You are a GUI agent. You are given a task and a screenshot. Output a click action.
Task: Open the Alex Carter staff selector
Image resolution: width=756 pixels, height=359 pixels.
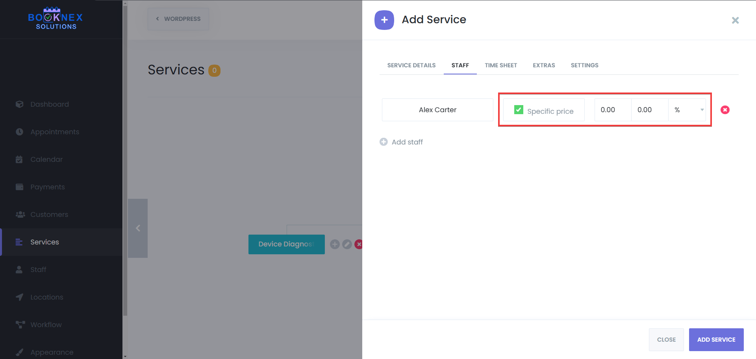(437, 110)
